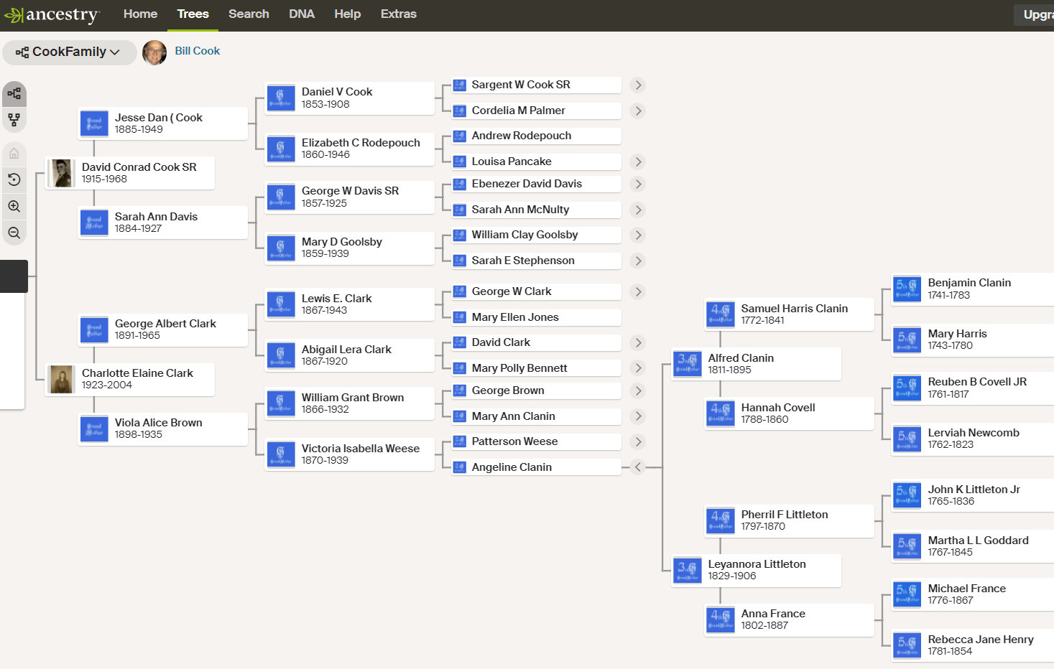
Task: Click the reset tree position icon
Action: click(x=14, y=179)
